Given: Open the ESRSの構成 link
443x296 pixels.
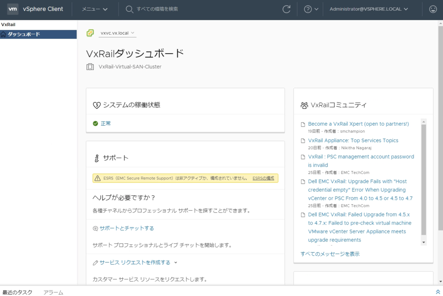Looking at the screenshot, I should click(263, 178).
